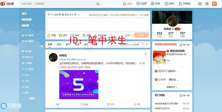Image resolution: width=222 pixels, height=112 pixels.
Task: Expand the post options chevron arrow
Action: [x=146, y=54]
